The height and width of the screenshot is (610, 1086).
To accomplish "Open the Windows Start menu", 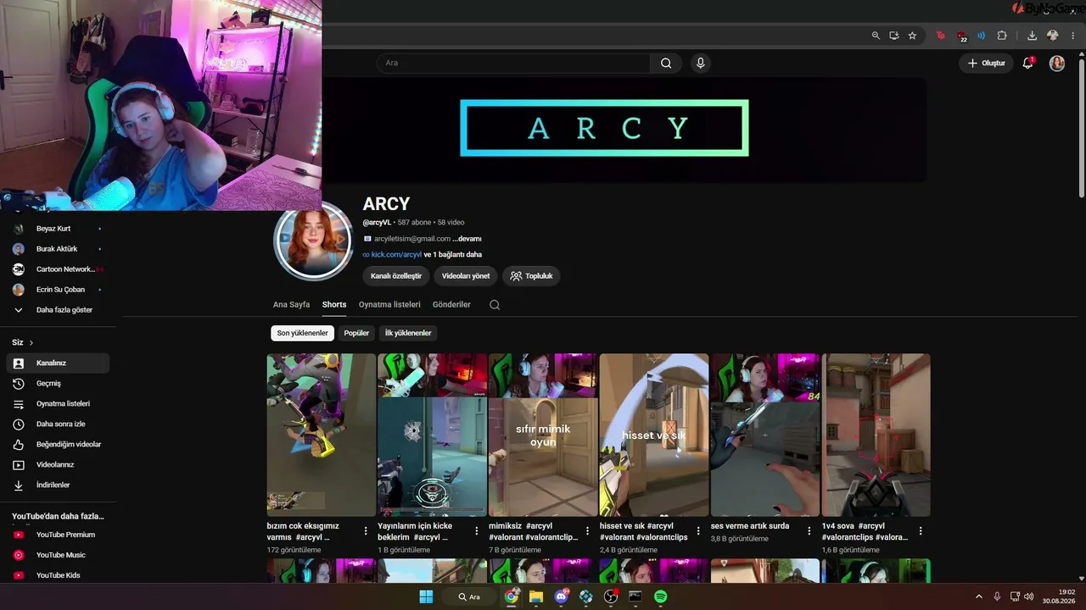I will tap(426, 596).
